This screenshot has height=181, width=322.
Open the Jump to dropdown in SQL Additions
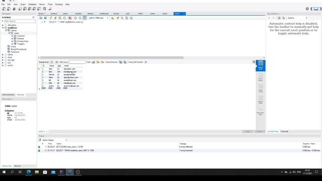point(297,18)
